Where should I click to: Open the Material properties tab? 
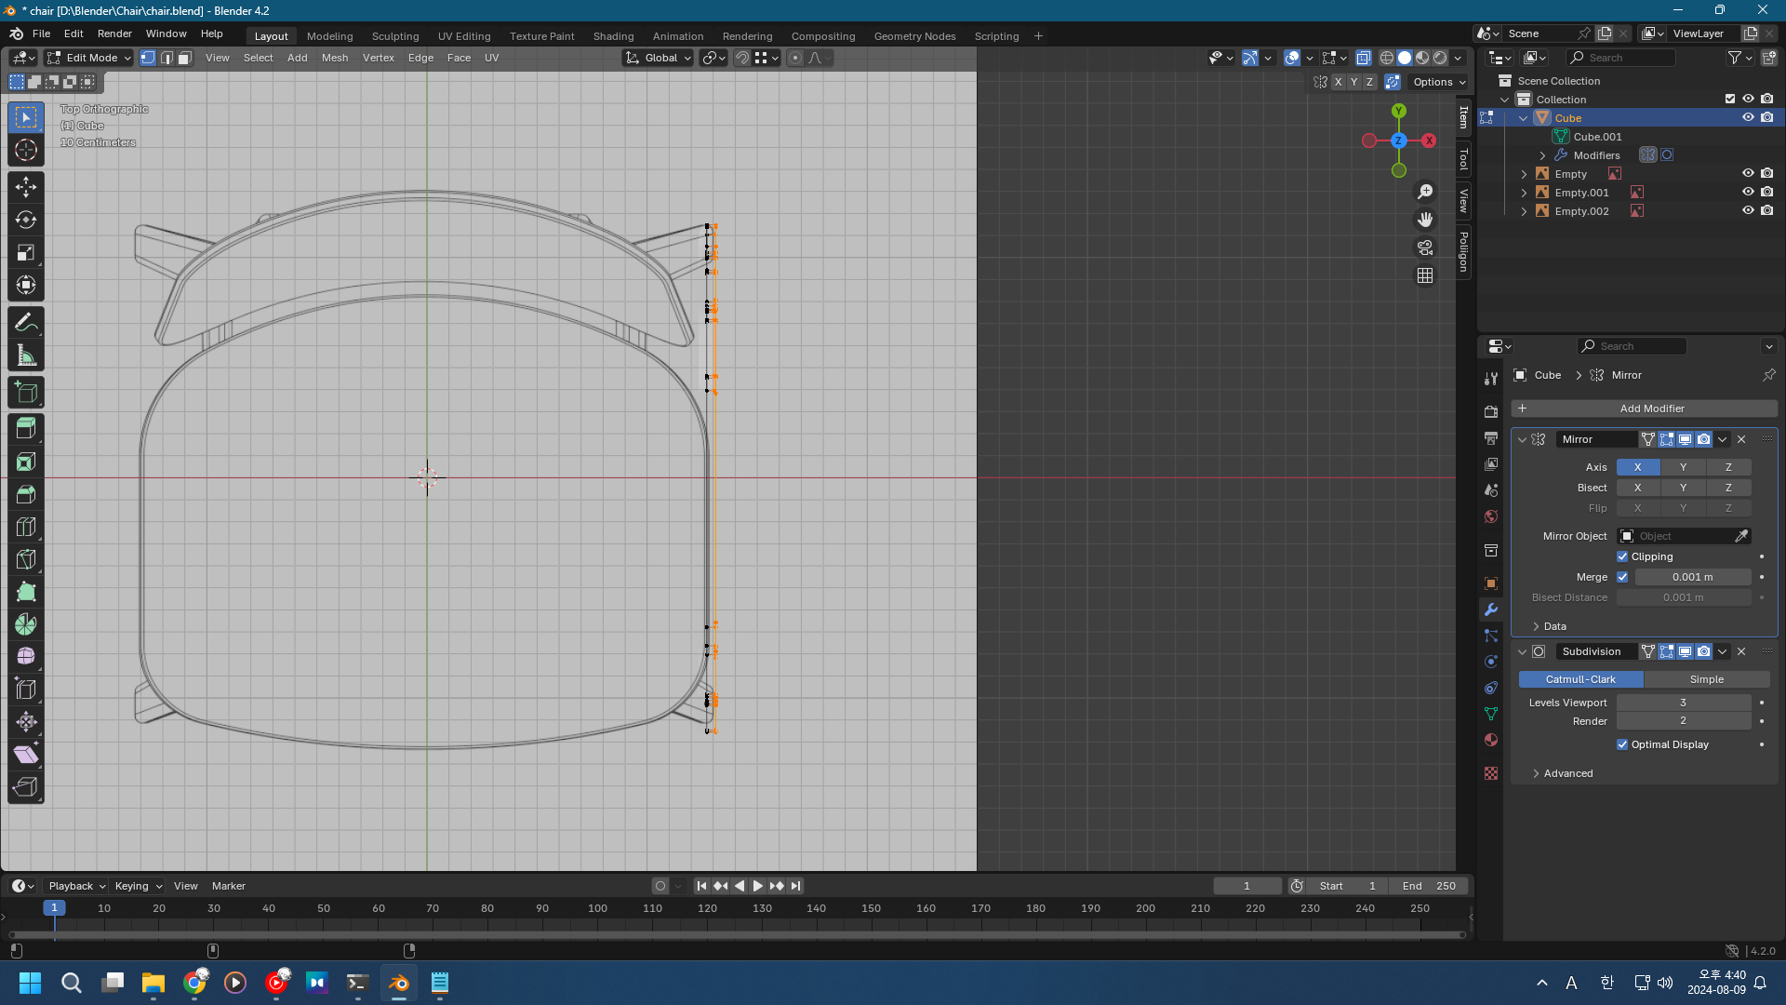tap(1491, 740)
